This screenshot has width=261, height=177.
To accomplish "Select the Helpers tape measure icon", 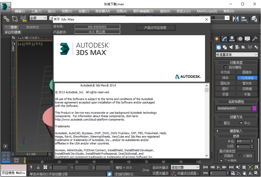I will (x=244, y=47).
